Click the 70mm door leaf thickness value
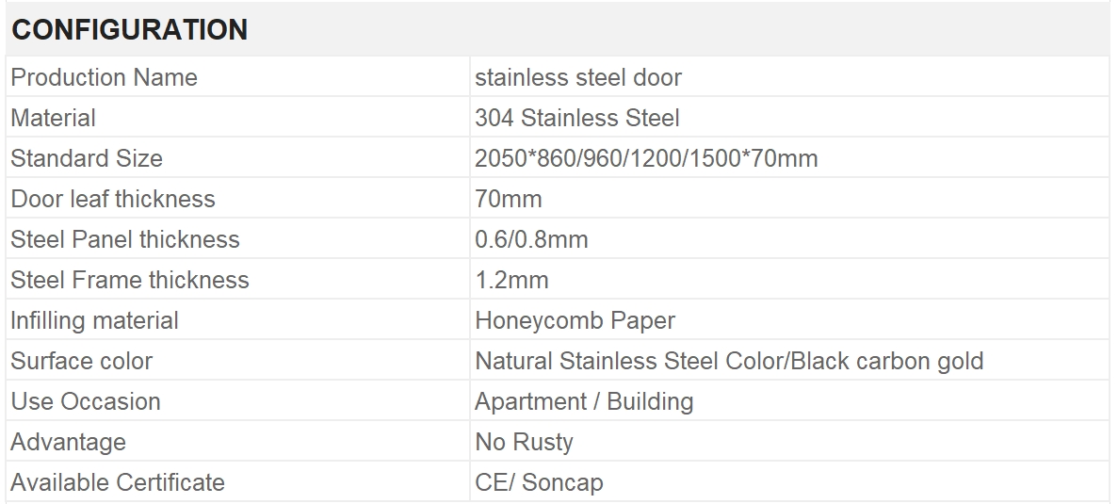 coord(509,199)
